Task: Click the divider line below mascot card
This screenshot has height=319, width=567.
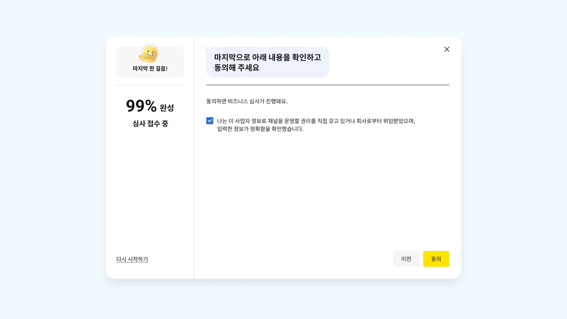Action: [x=150, y=85]
